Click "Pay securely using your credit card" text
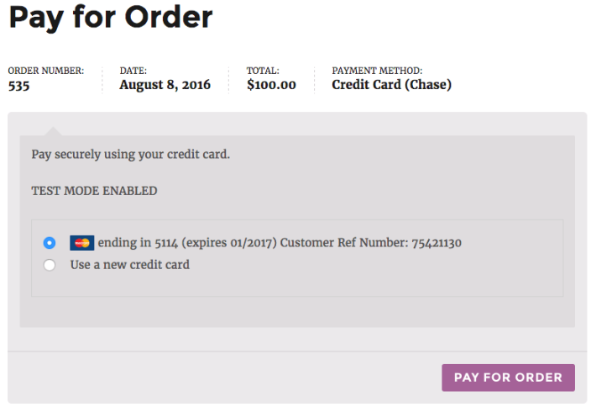 (x=130, y=155)
